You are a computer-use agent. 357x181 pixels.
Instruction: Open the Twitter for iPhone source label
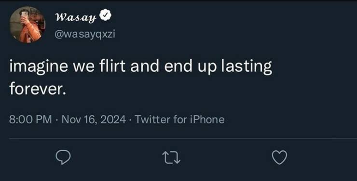[x=179, y=119]
